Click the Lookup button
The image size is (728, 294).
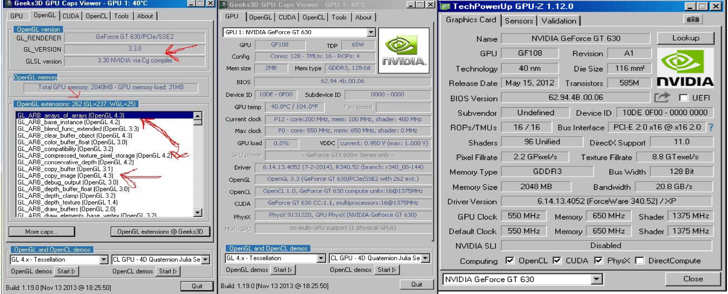(685, 38)
